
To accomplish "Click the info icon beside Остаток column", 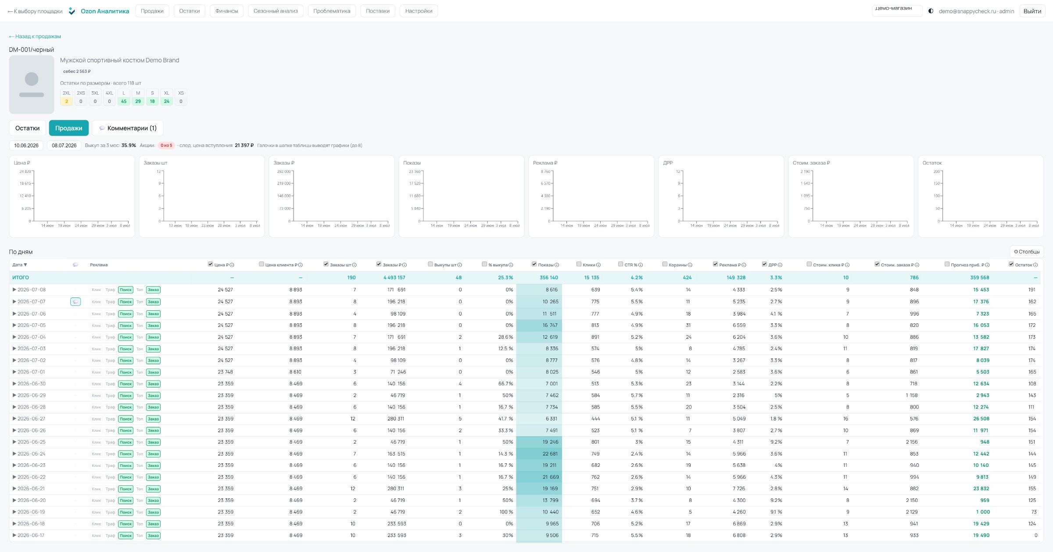I will point(1035,265).
